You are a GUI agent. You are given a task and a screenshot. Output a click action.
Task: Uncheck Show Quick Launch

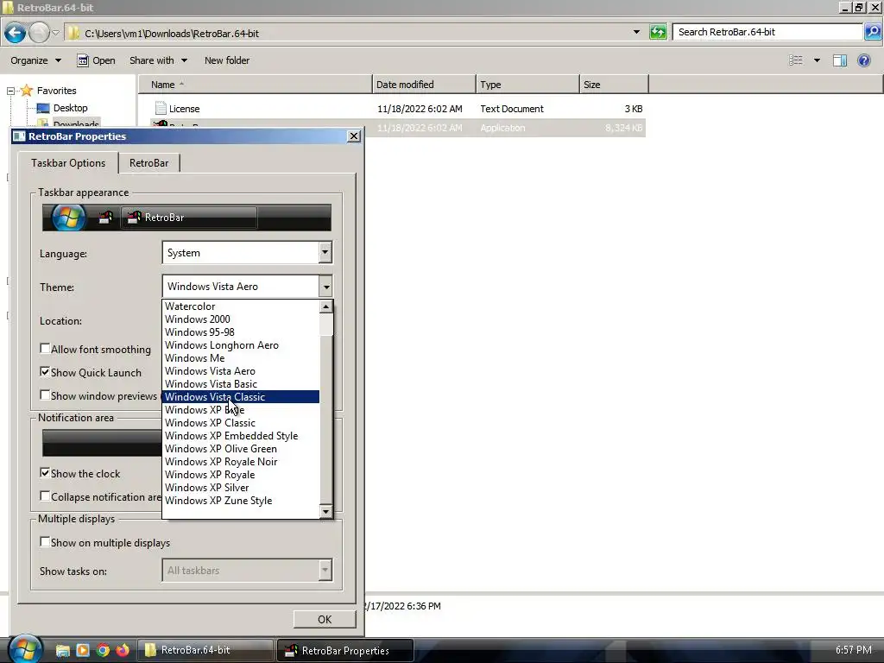[x=45, y=371]
